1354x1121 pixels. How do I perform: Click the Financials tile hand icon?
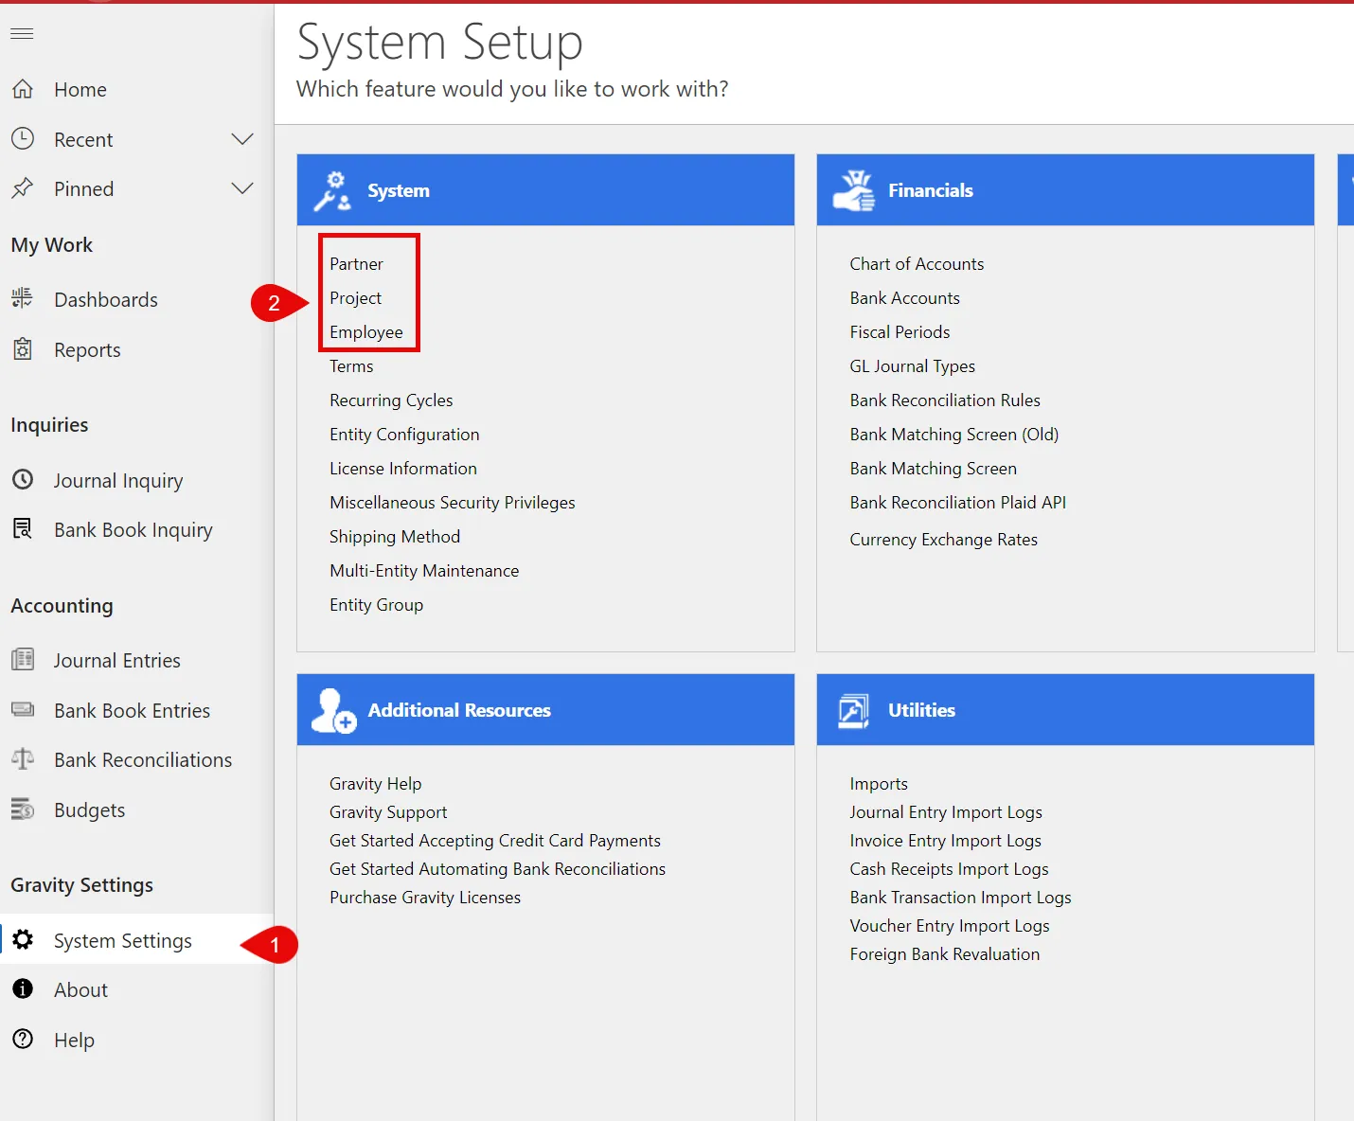(854, 190)
